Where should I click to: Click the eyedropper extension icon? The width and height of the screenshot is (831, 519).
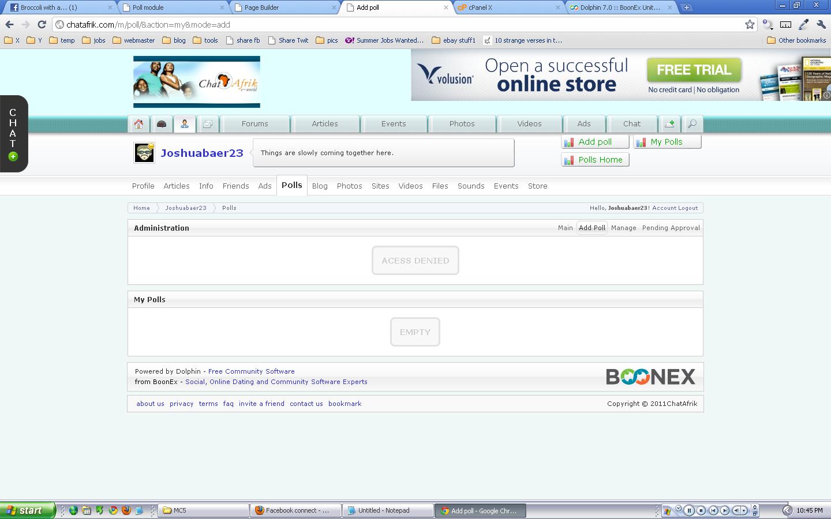(803, 25)
